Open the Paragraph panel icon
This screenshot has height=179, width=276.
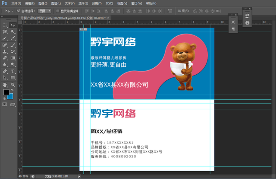pyautogui.click(x=233, y=29)
